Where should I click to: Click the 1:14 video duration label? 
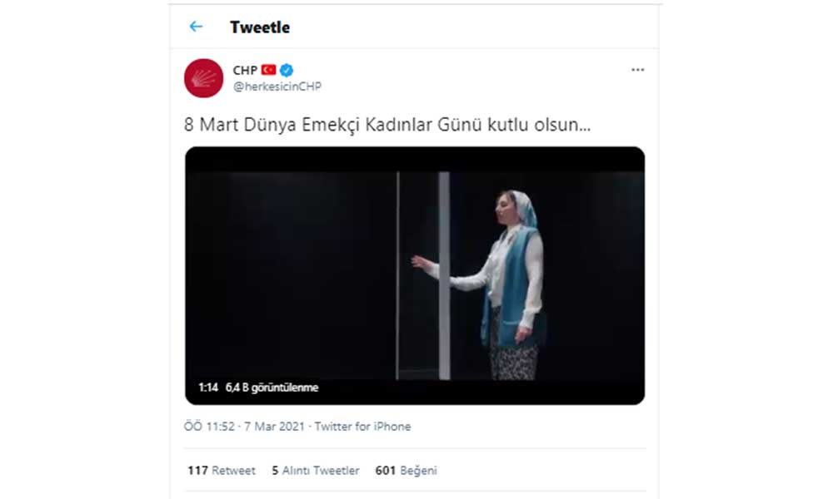pos(207,387)
